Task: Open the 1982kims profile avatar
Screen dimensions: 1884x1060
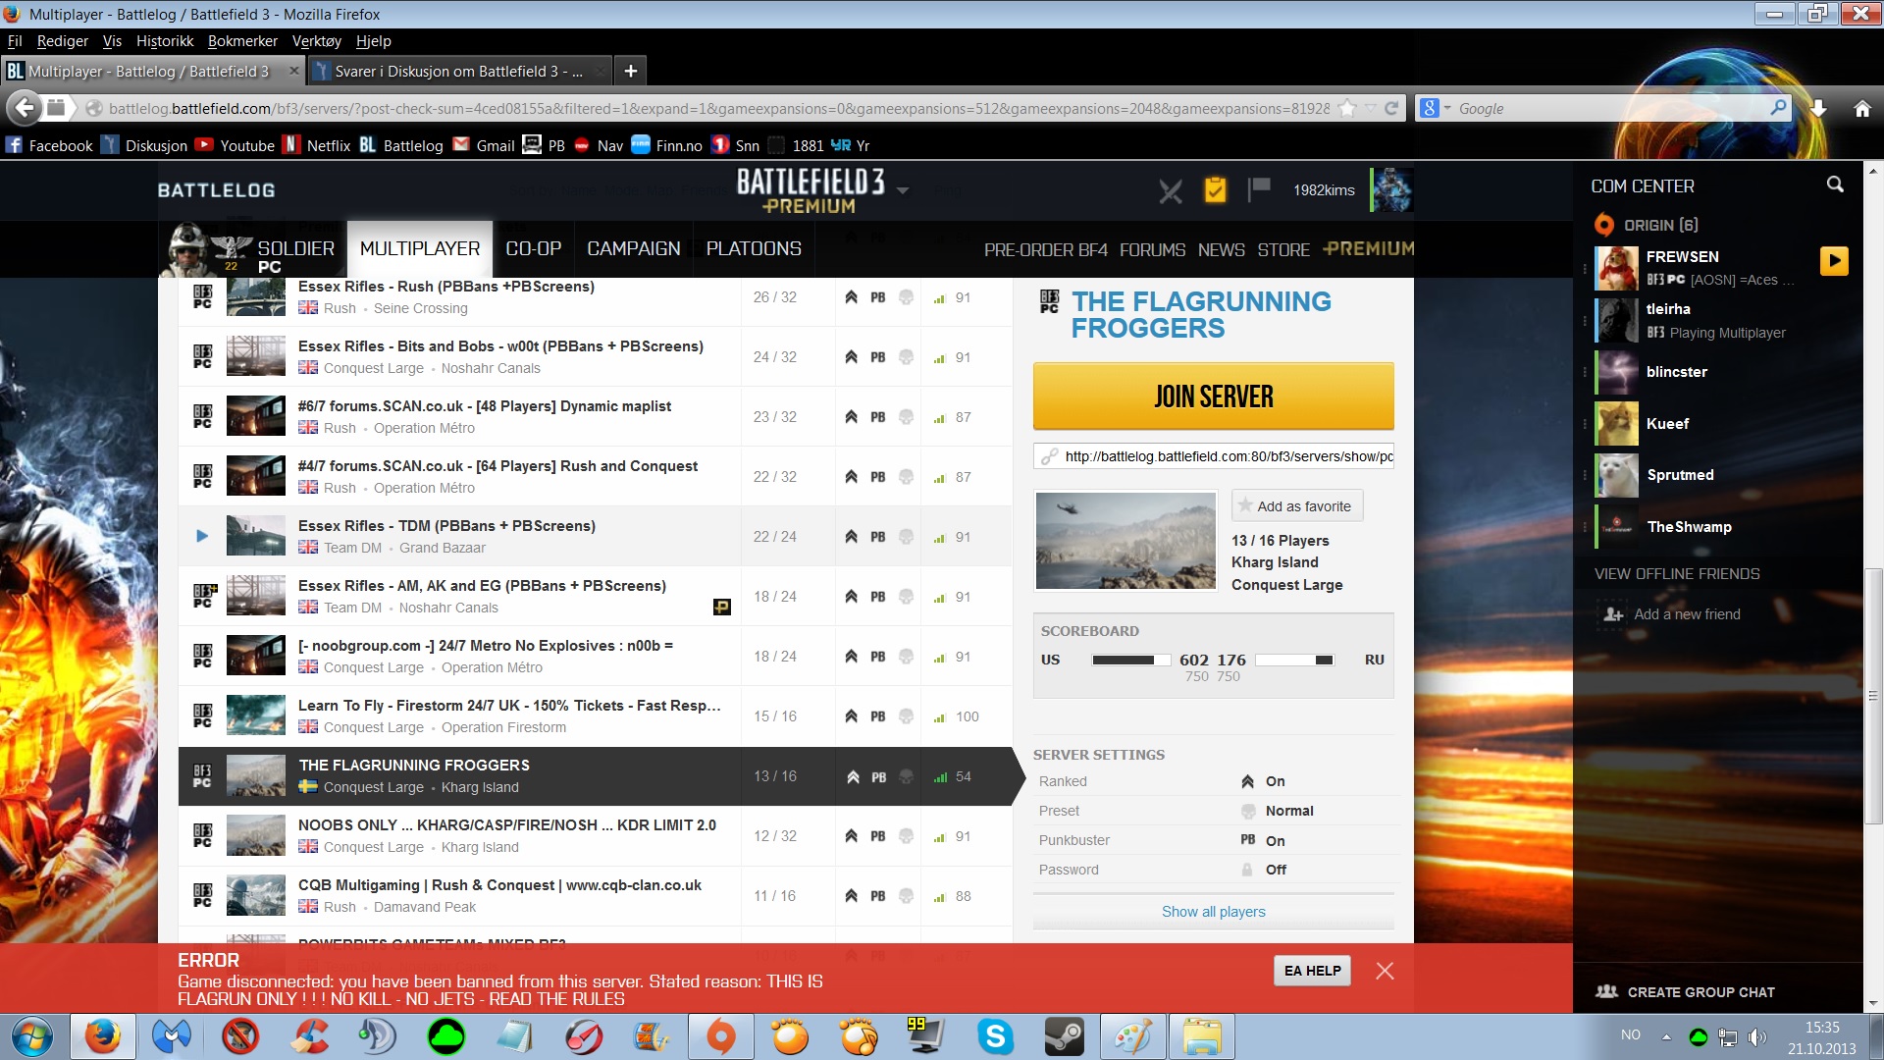Action: tap(1391, 190)
